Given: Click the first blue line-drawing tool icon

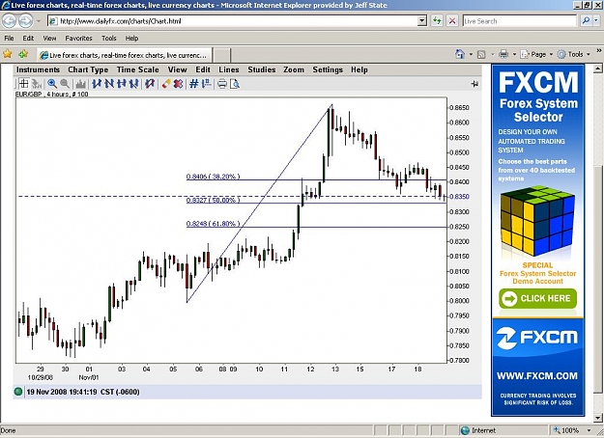Looking at the screenshot, I should pyautogui.click(x=97, y=83).
